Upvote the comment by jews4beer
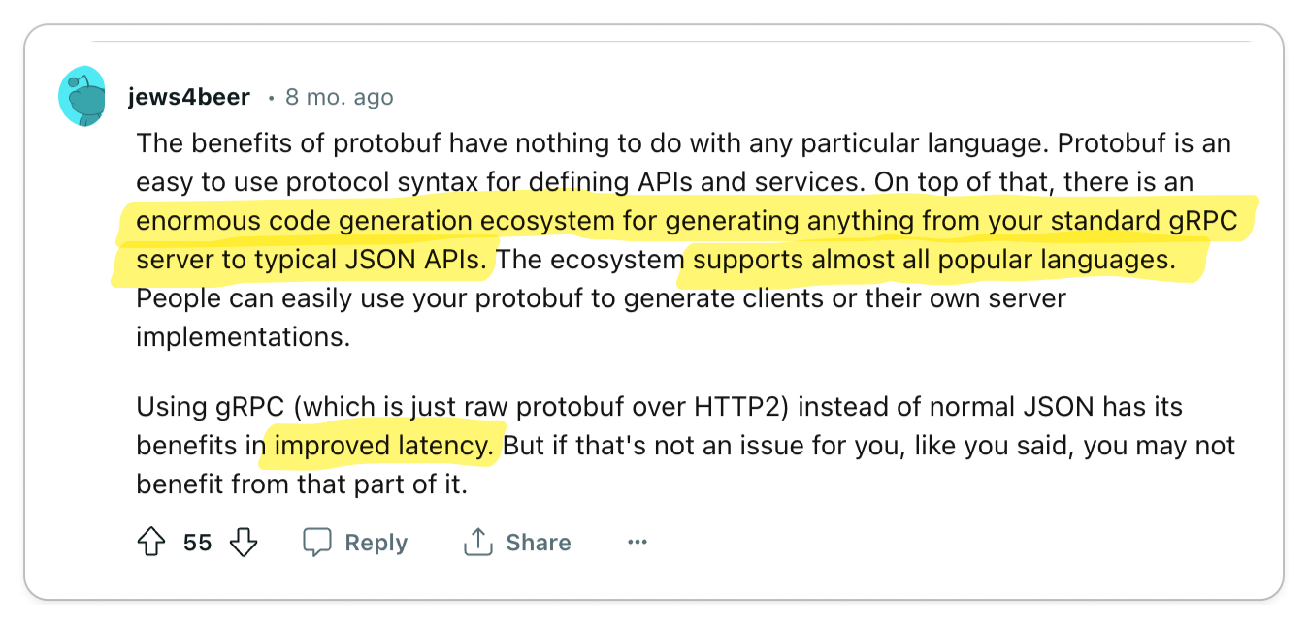The width and height of the screenshot is (1308, 624). coord(151,542)
